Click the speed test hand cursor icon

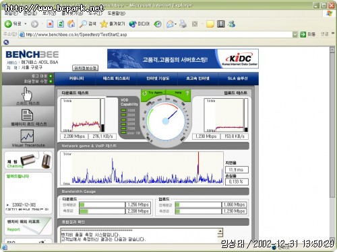[27, 94]
